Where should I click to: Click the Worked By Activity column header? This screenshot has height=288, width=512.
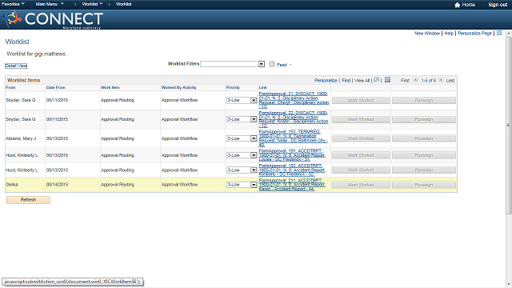[x=179, y=87]
